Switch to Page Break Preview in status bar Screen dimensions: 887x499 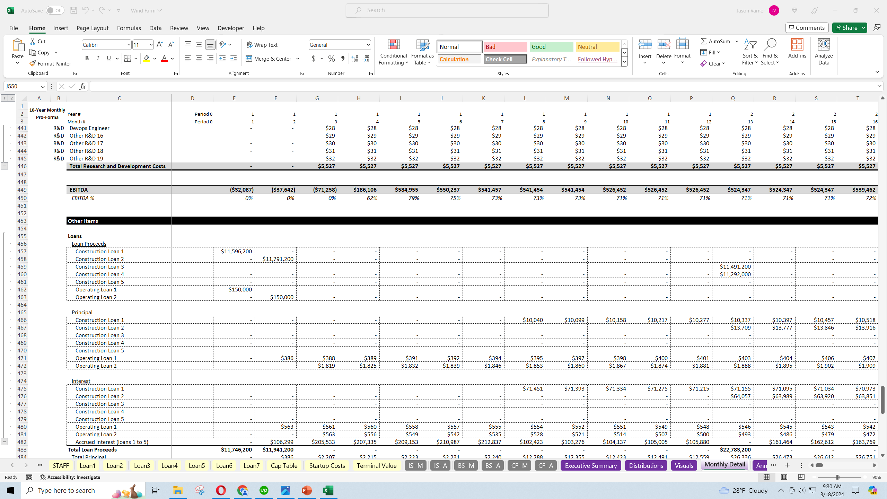pyautogui.click(x=801, y=477)
